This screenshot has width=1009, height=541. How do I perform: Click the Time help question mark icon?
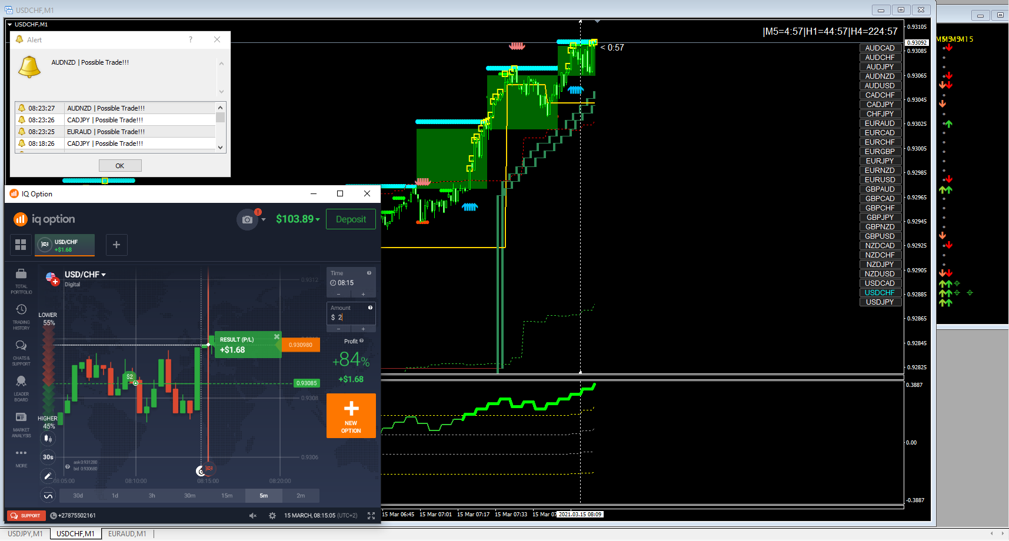(369, 273)
